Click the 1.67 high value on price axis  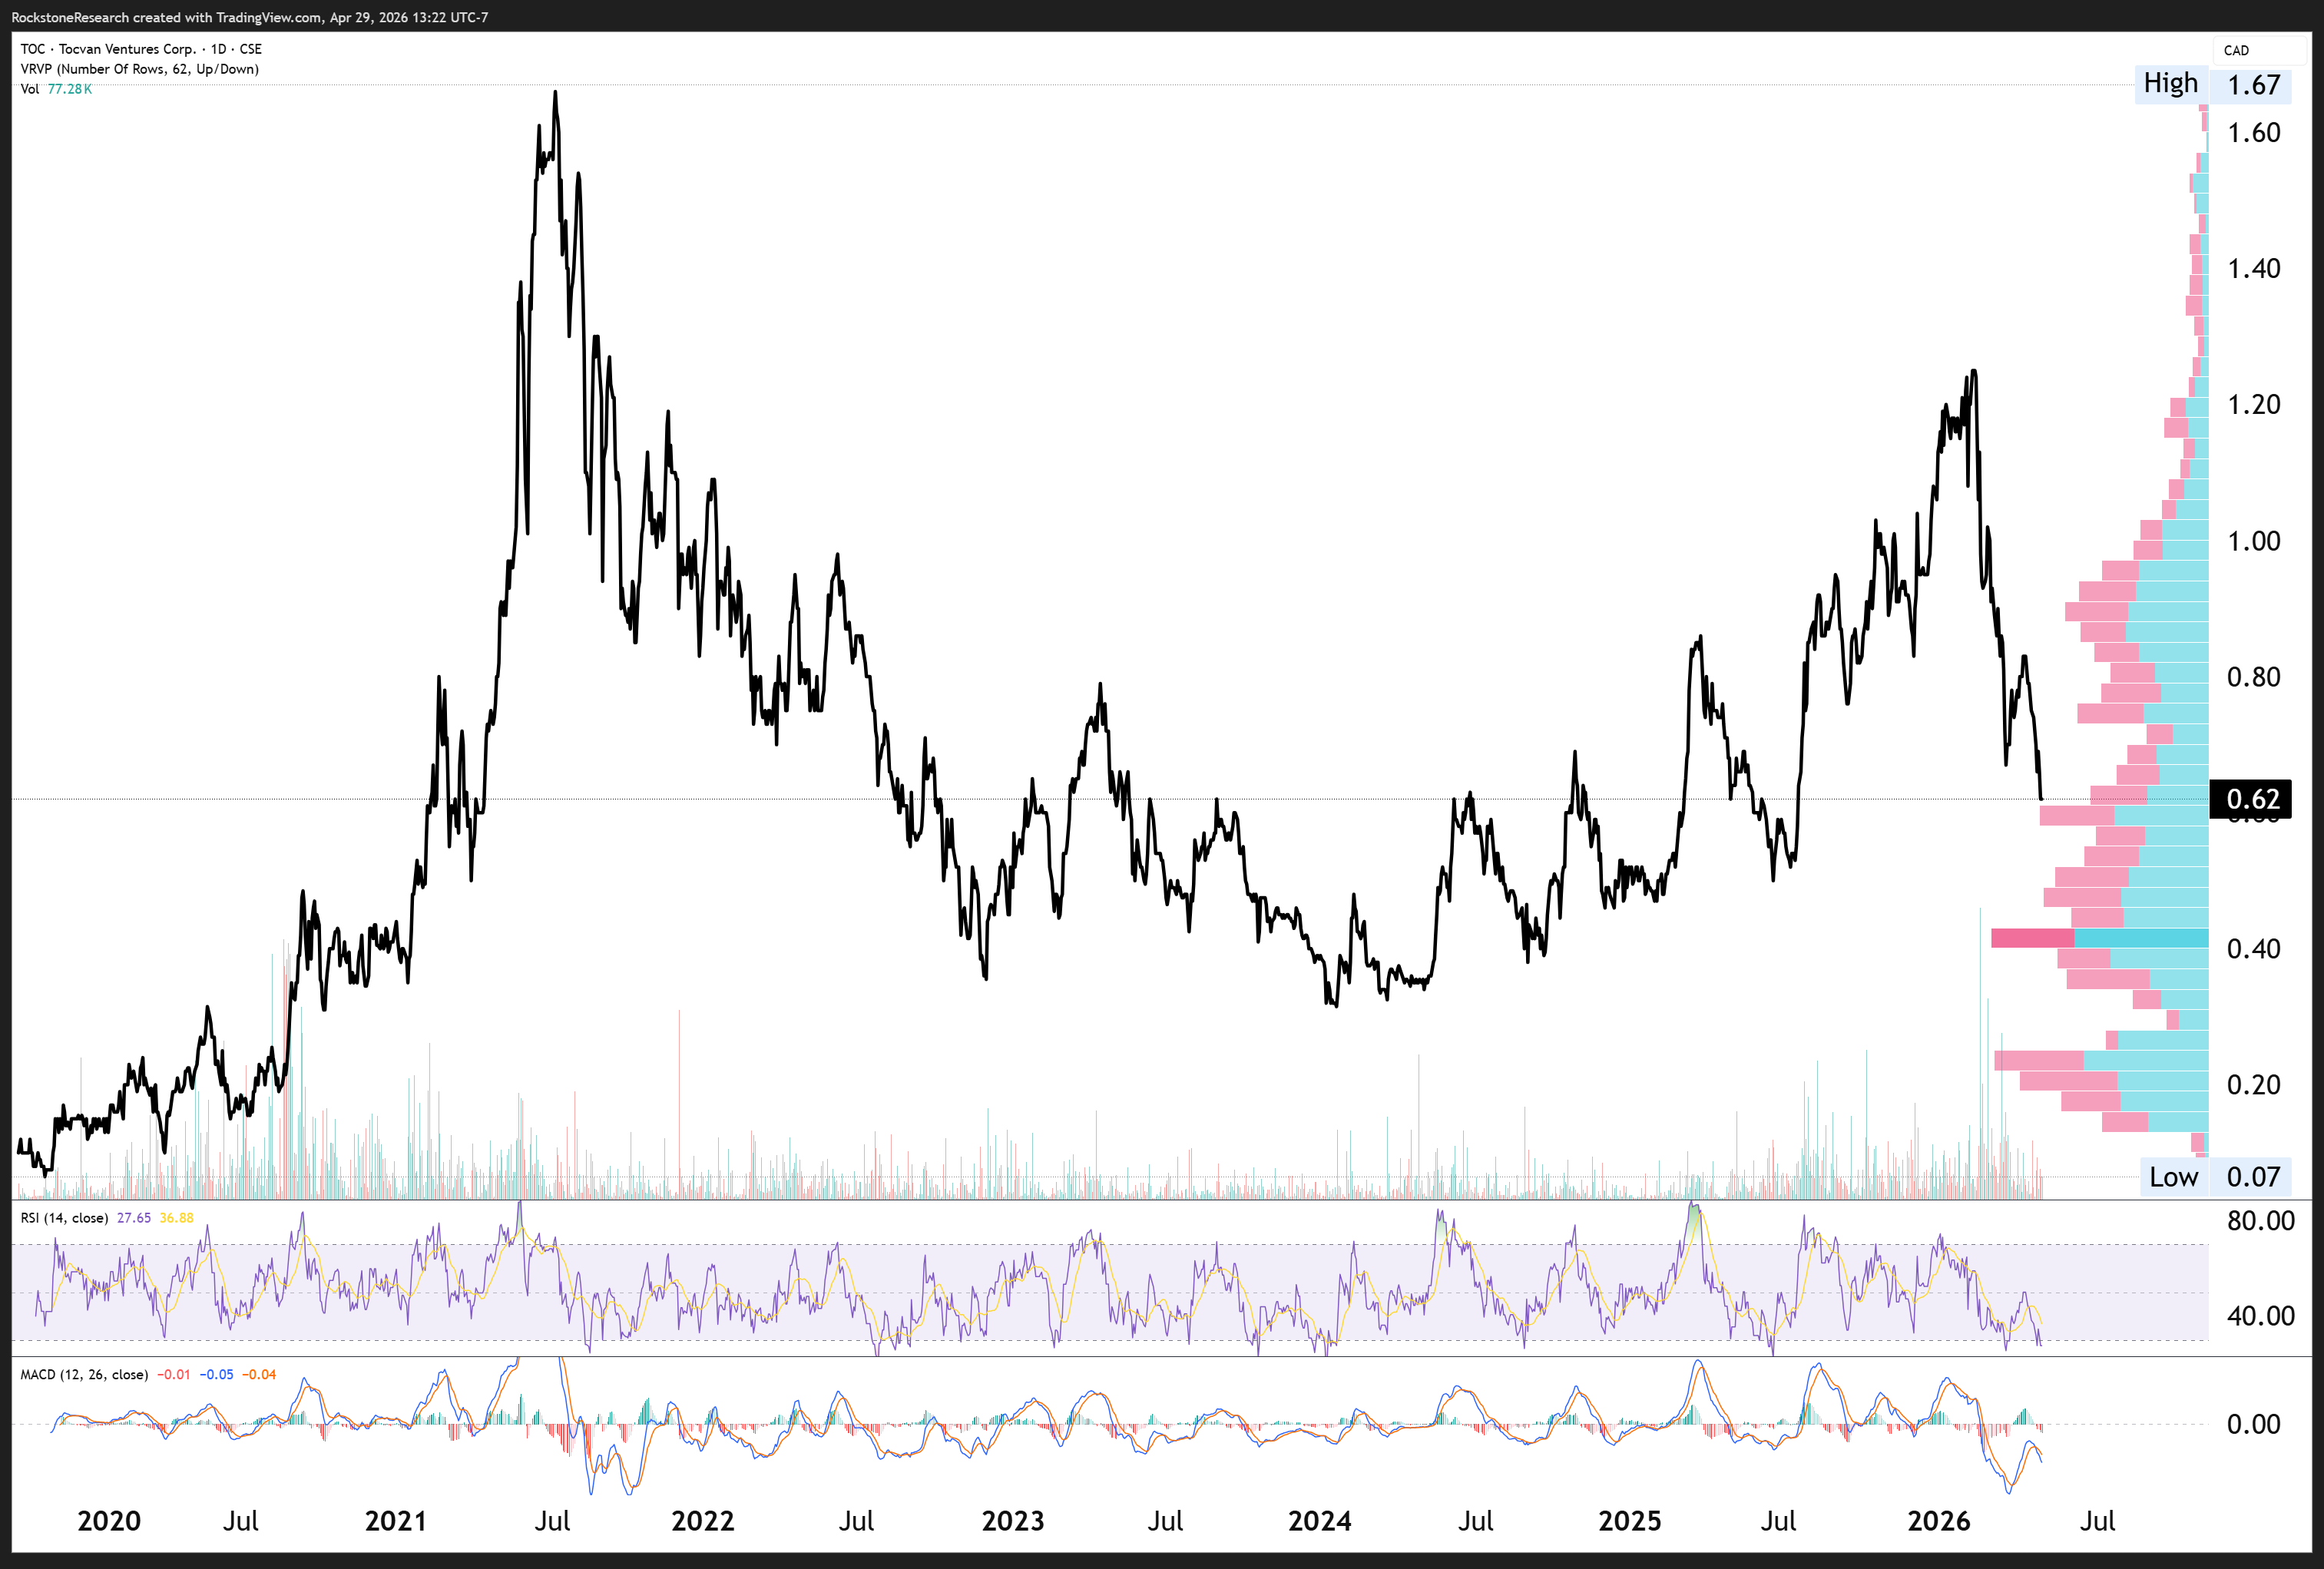pyautogui.click(x=2253, y=85)
